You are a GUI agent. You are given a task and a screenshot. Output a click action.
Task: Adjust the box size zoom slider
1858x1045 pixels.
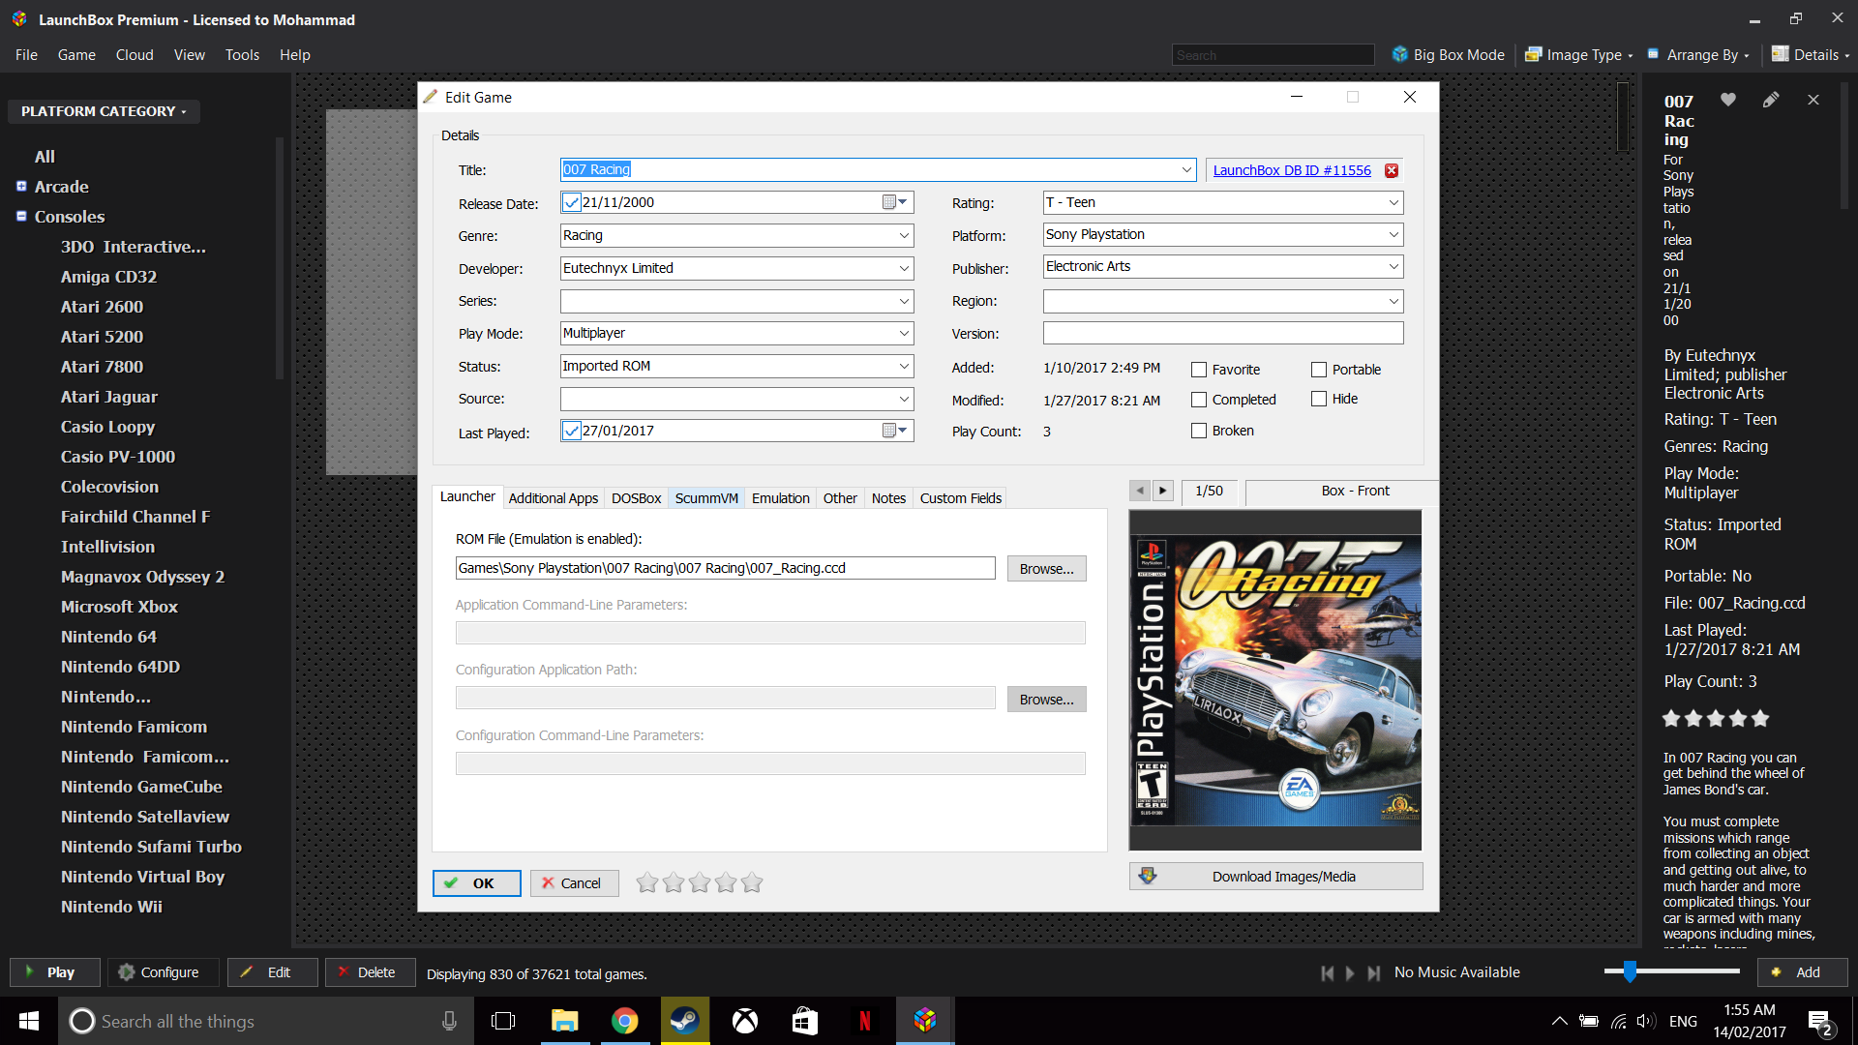pos(1631,971)
